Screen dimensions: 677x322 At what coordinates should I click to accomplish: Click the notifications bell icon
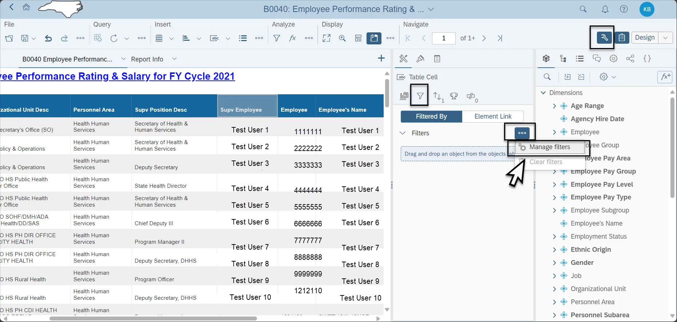(x=605, y=9)
